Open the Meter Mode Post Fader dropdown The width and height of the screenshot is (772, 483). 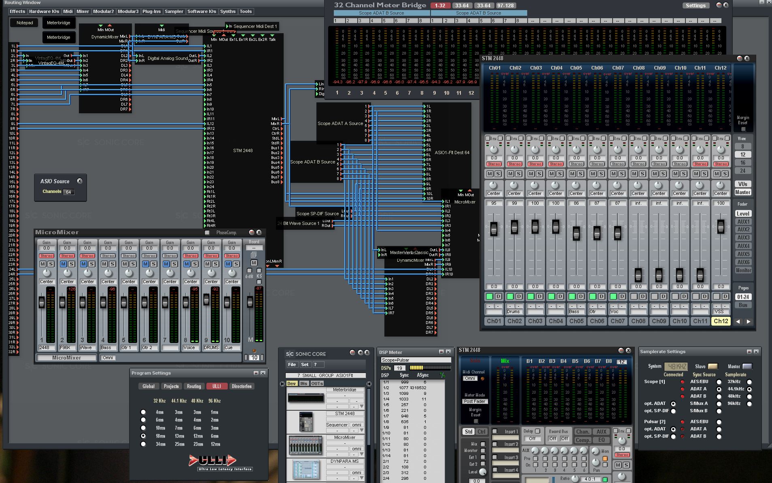(x=475, y=401)
